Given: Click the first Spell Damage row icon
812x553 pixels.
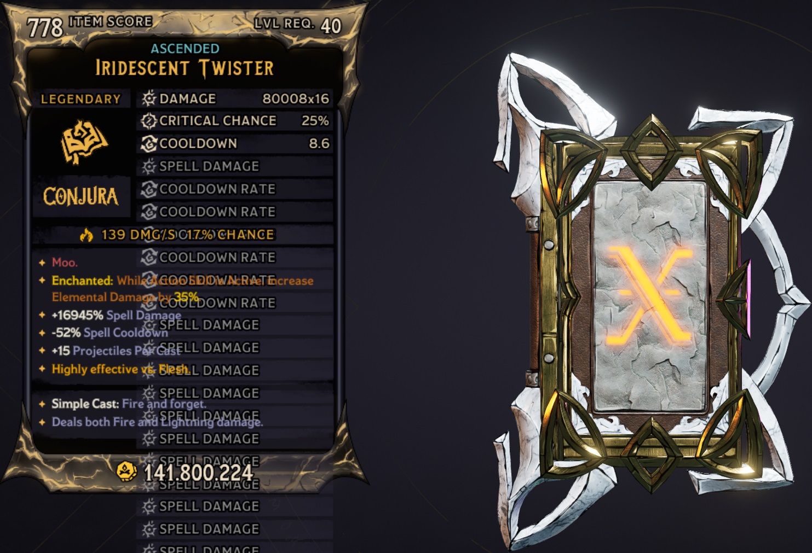Looking at the screenshot, I should 149,166.
